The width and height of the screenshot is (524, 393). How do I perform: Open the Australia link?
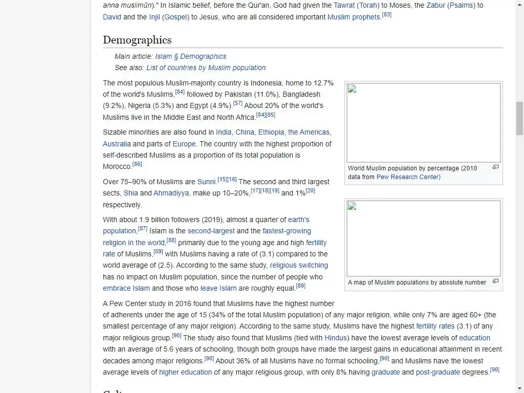coord(117,144)
